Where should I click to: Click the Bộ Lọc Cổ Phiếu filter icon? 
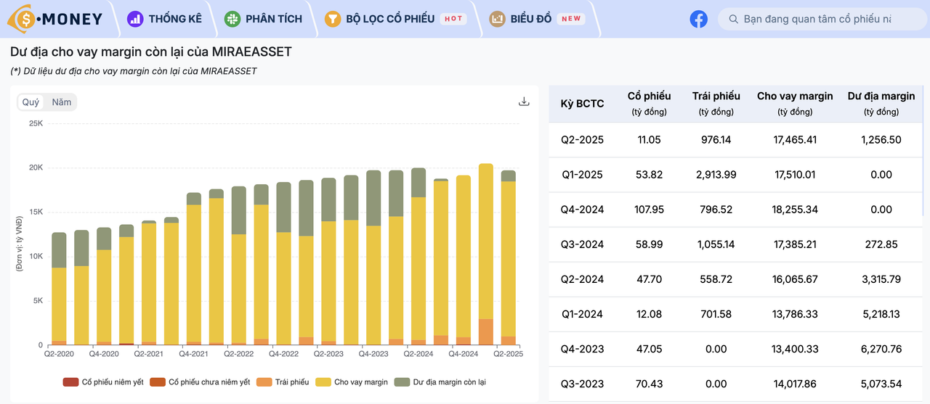(x=333, y=19)
